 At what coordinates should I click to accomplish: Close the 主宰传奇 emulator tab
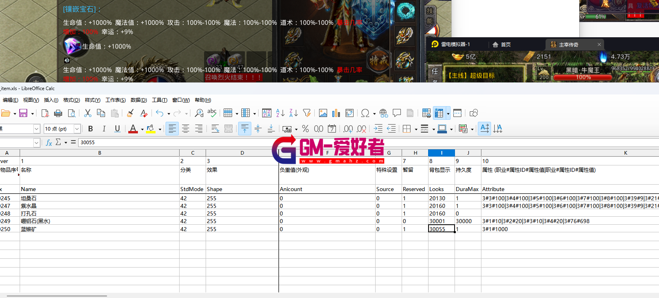599,44
